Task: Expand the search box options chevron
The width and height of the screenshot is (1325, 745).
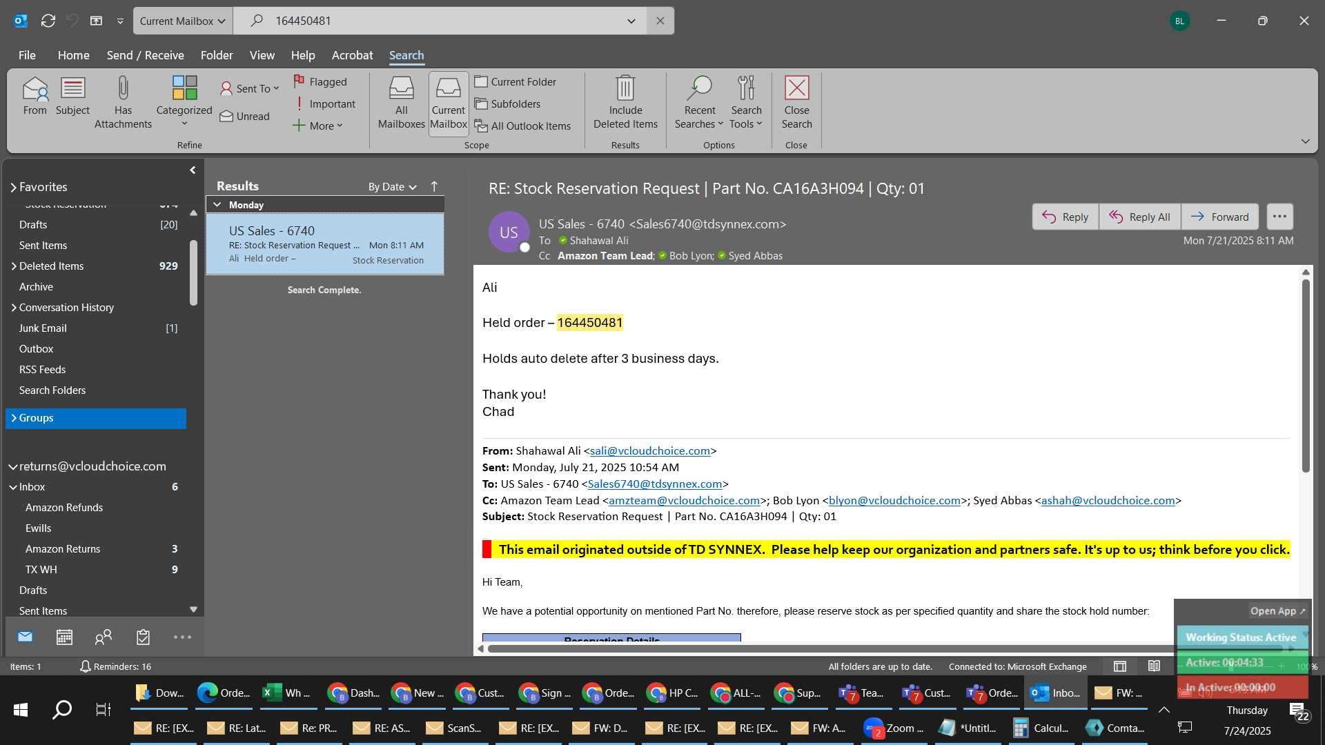Action: pos(631,21)
